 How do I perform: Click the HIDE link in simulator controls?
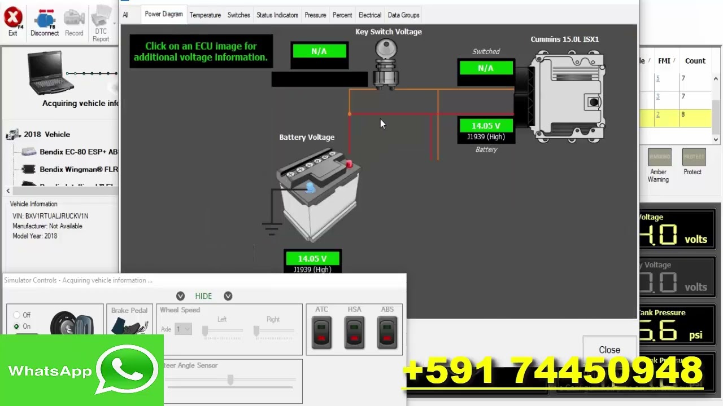tap(203, 296)
